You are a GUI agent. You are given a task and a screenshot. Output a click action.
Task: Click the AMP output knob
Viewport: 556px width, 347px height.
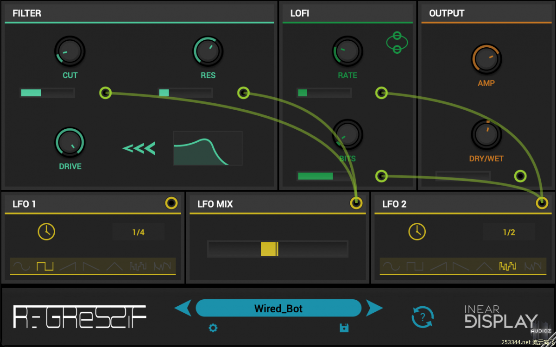pyautogui.click(x=486, y=59)
